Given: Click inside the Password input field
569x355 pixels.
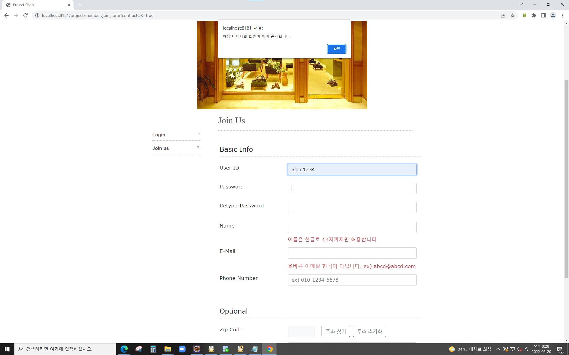Looking at the screenshot, I should pyautogui.click(x=352, y=188).
